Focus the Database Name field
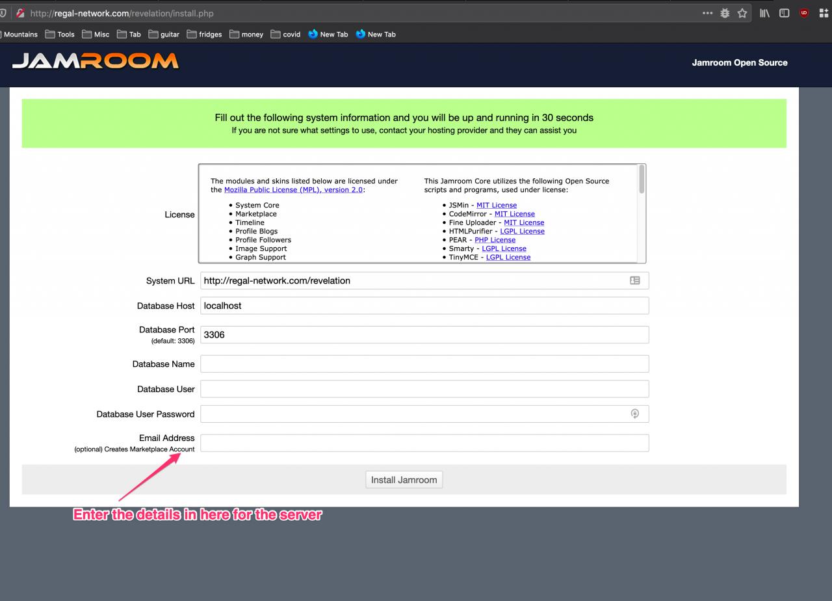The height and width of the screenshot is (601, 832). click(x=424, y=364)
